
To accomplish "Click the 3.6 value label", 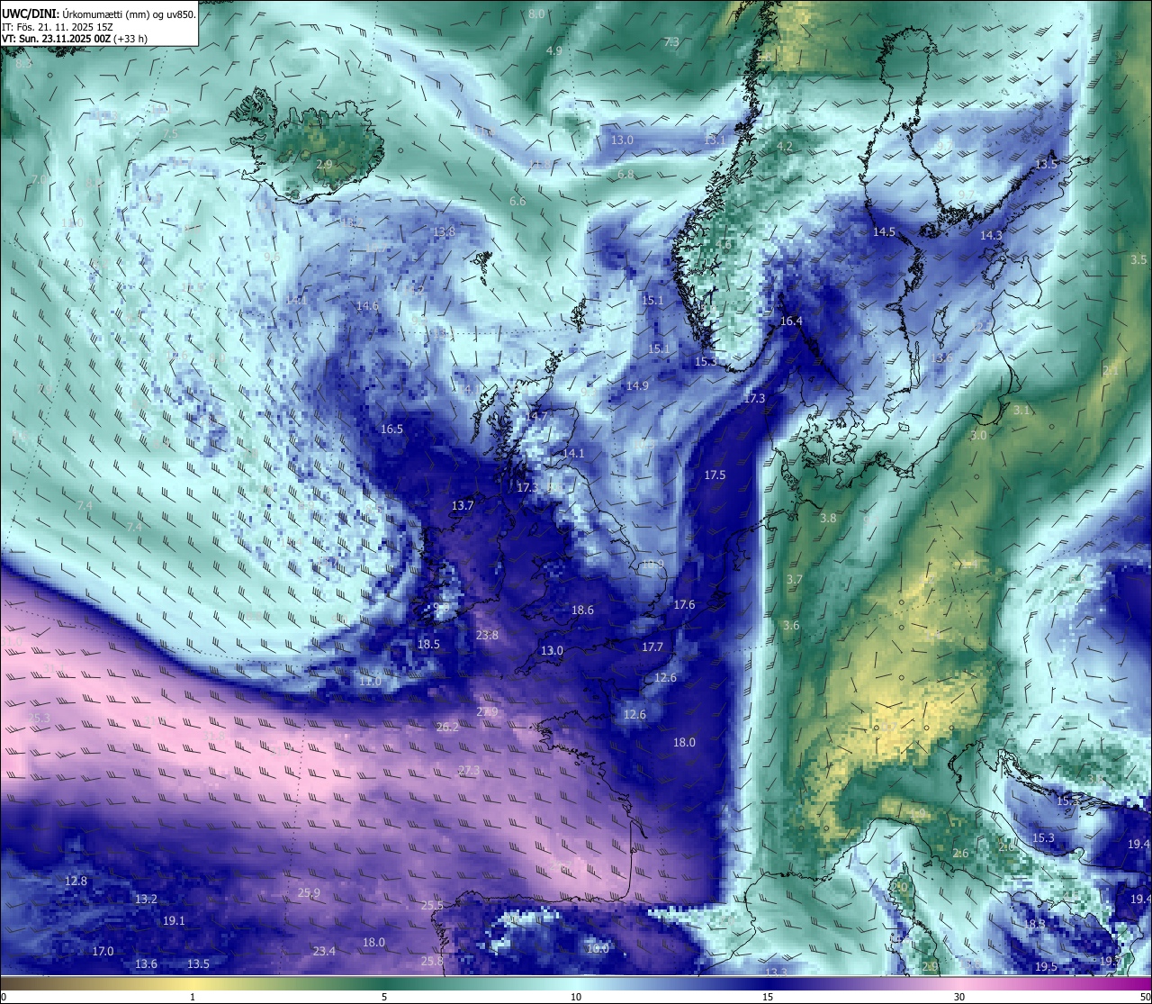I will click(790, 626).
